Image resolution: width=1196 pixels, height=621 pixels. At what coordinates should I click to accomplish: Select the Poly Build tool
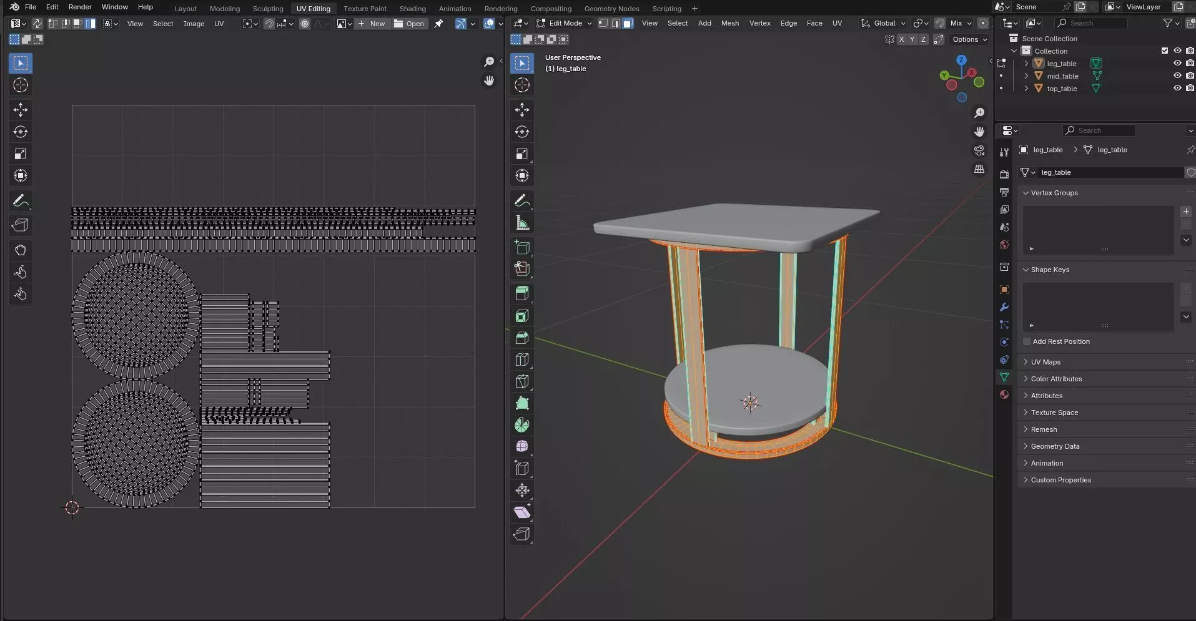[522, 403]
